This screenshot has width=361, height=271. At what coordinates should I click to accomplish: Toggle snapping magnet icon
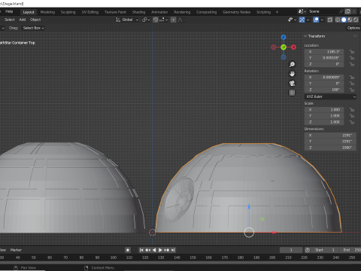point(156,20)
